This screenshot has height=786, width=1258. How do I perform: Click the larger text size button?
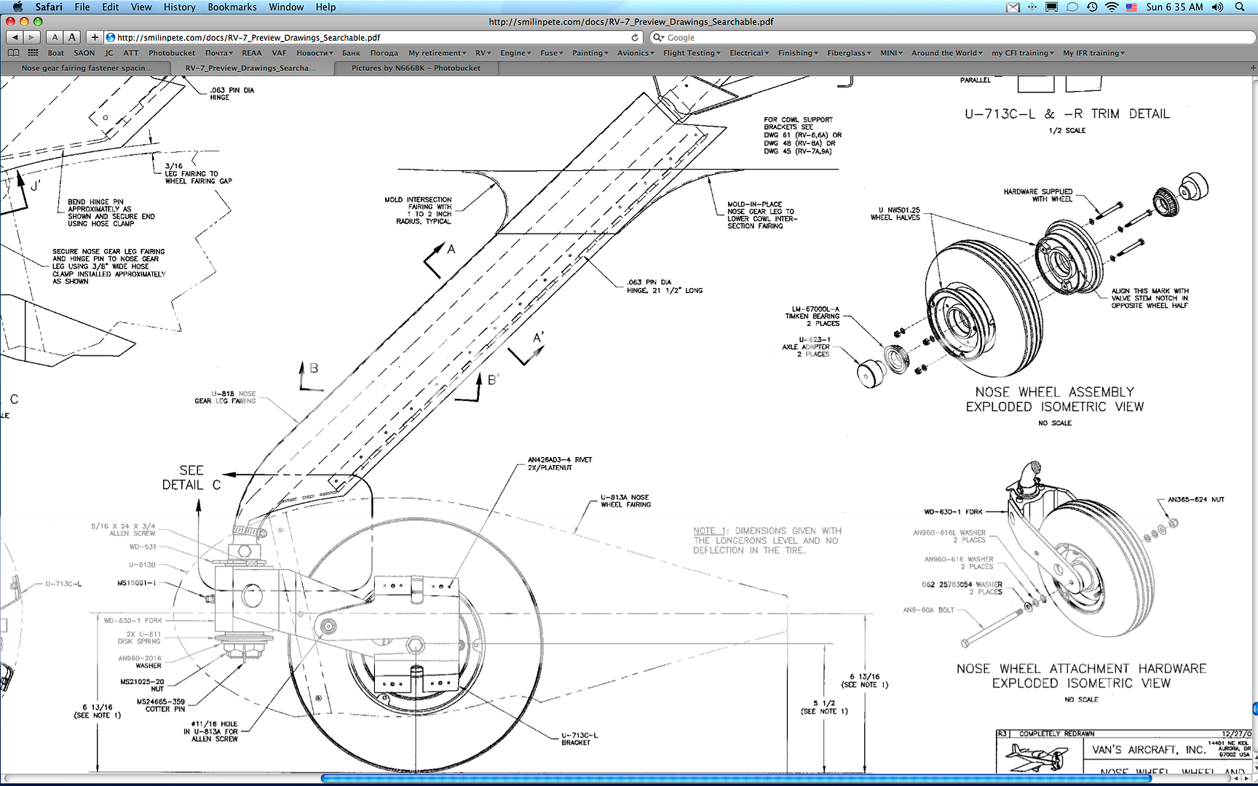(72, 37)
